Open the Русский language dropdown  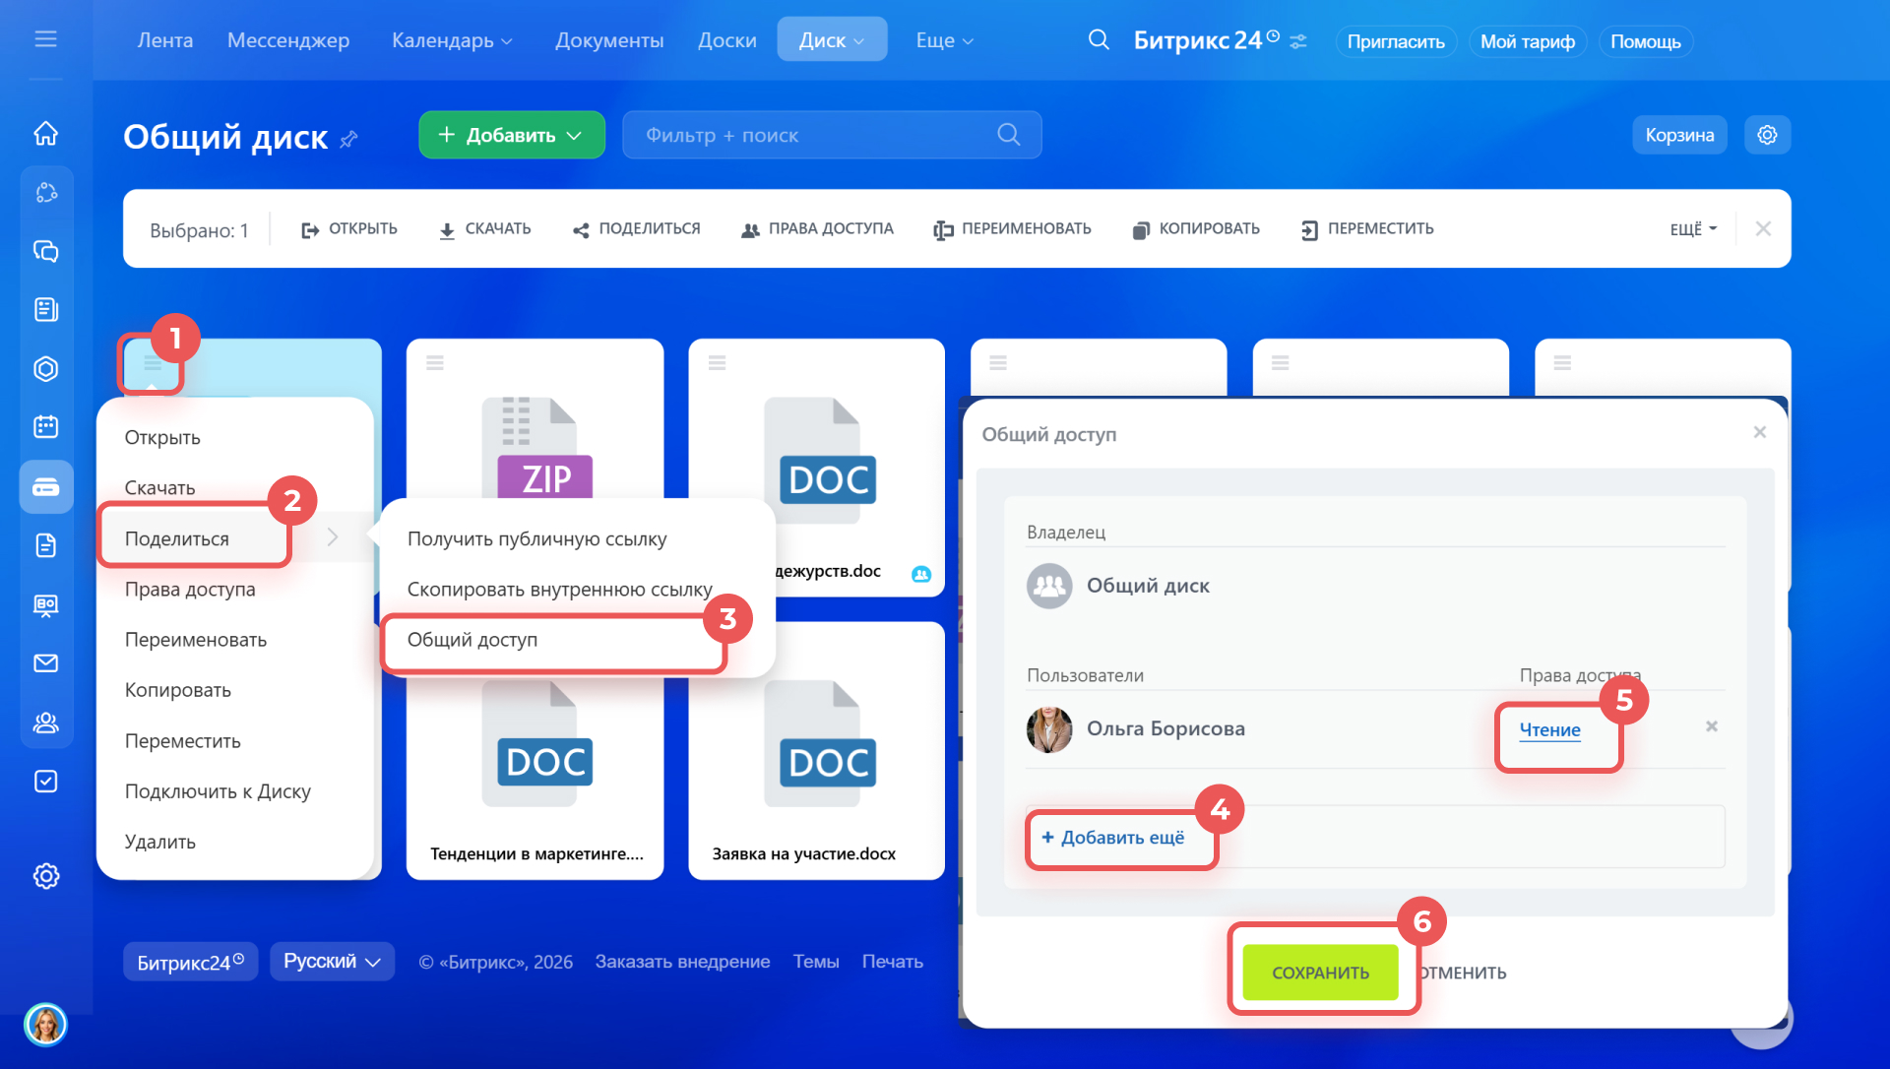(332, 962)
